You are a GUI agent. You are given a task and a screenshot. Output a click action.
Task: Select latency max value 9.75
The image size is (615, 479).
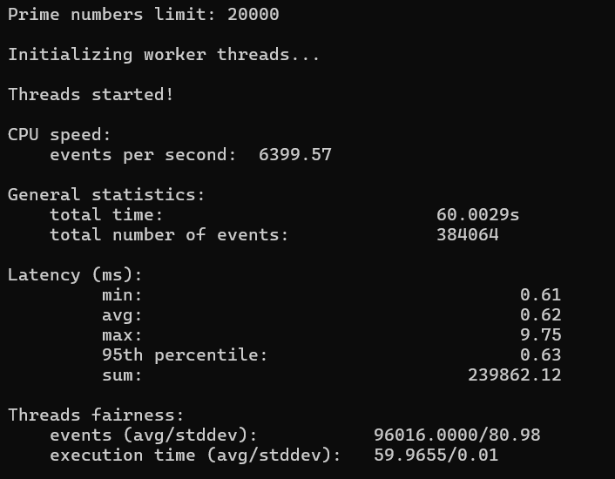pyautogui.click(x=540, y=335)
